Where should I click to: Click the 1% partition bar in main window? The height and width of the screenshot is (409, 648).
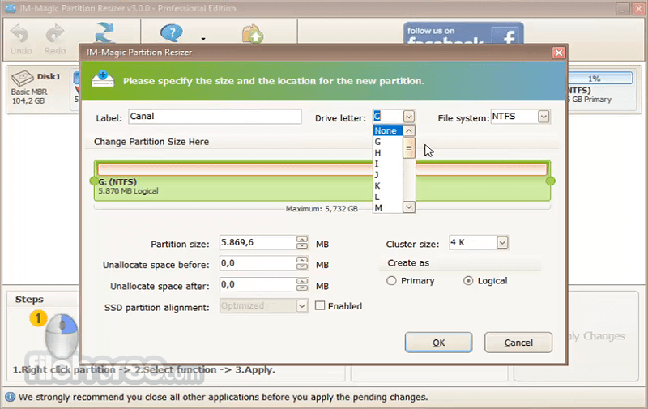point(599,78)
